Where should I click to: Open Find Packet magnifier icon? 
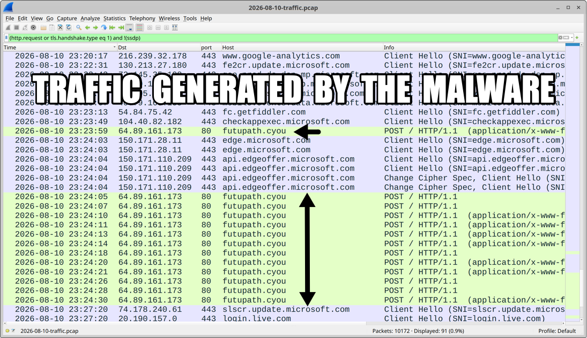[x=79, y=28]
